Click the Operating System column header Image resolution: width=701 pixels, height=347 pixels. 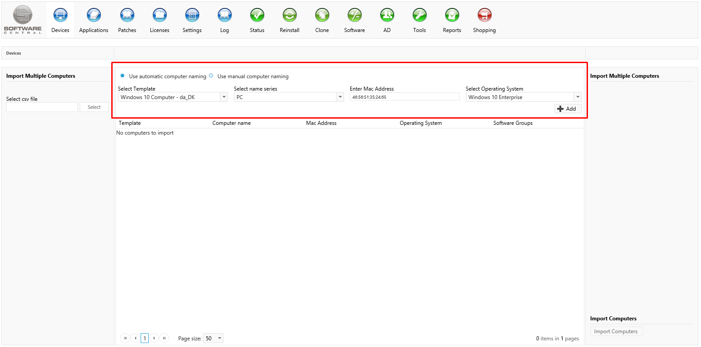point(421,123)
